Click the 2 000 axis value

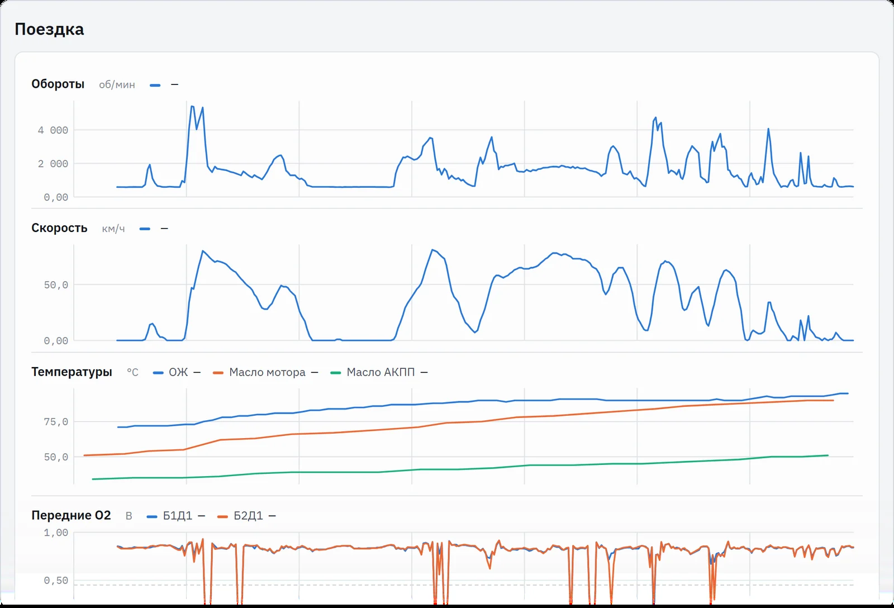point(53,164)
